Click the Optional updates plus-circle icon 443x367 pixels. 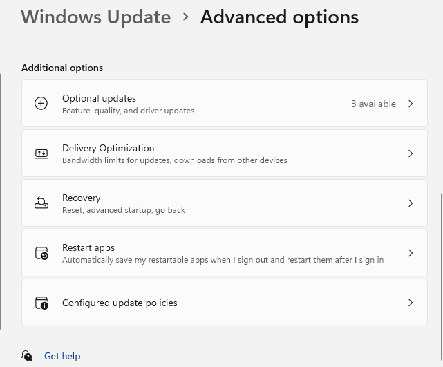click(41, 104)
